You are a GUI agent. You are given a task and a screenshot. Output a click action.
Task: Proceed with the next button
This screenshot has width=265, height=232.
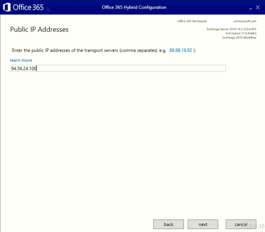pyautogui.click(x=203, y=224)
